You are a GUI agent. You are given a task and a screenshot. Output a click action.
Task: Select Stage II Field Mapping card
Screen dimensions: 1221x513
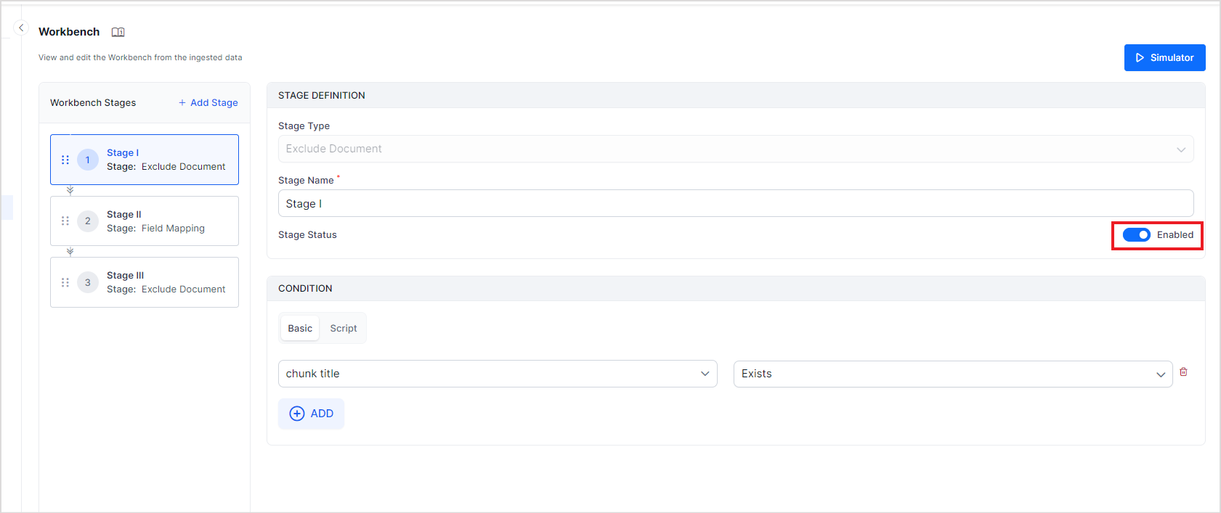[167, 221]
